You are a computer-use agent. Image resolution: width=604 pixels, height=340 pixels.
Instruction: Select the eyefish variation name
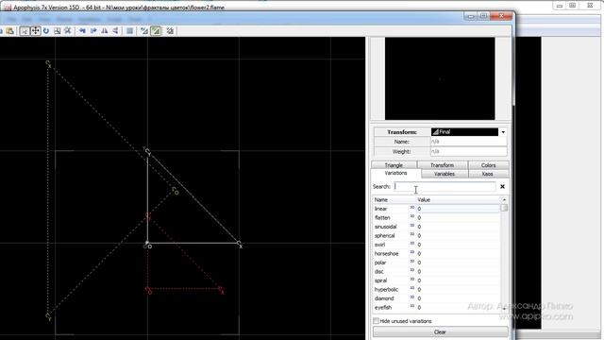click(383, 308)
